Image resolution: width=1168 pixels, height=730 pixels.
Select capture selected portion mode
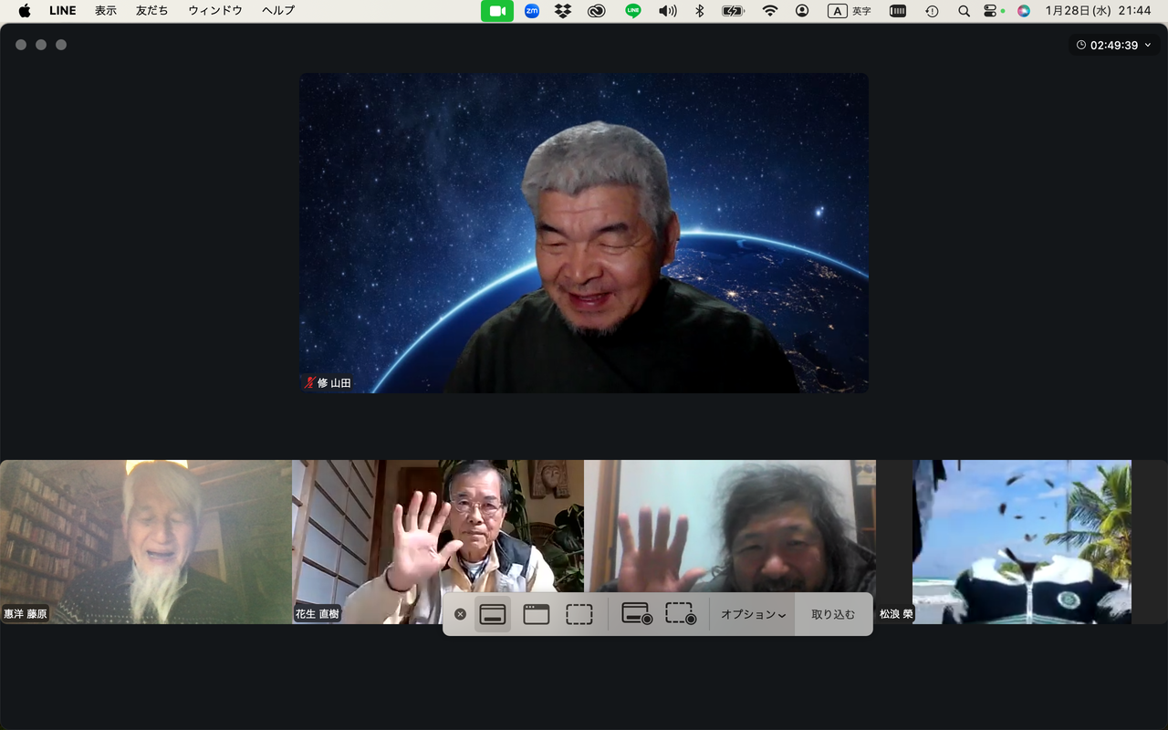[x=579, y=614]
